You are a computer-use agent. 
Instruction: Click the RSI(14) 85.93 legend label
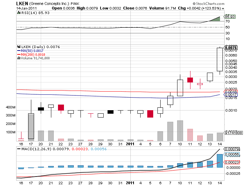coord(35,13)
